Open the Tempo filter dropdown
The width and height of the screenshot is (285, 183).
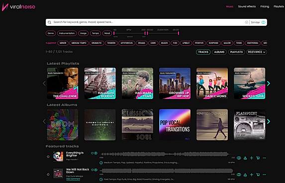point(95,33)
